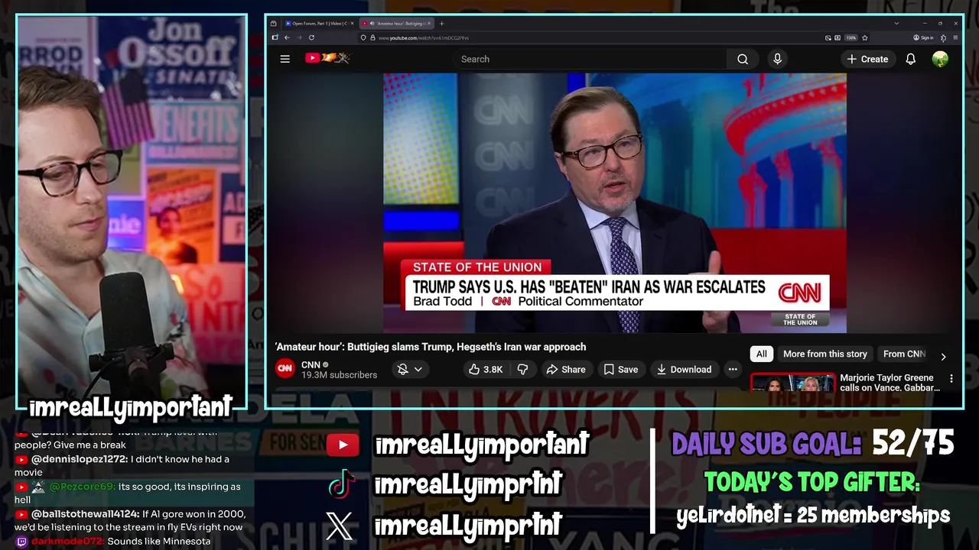This screenshot has width=979, height=550.
Task: Open the CNN channel avatar
Action: 285,369
